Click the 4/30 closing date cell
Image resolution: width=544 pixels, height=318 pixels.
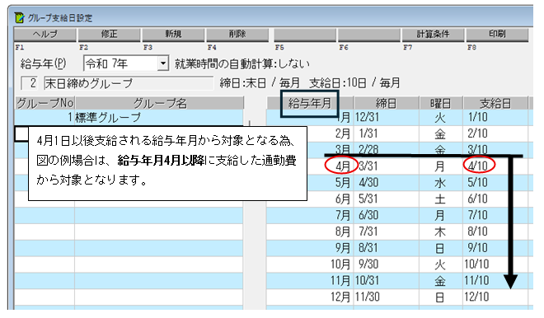(x=386, y=182)
